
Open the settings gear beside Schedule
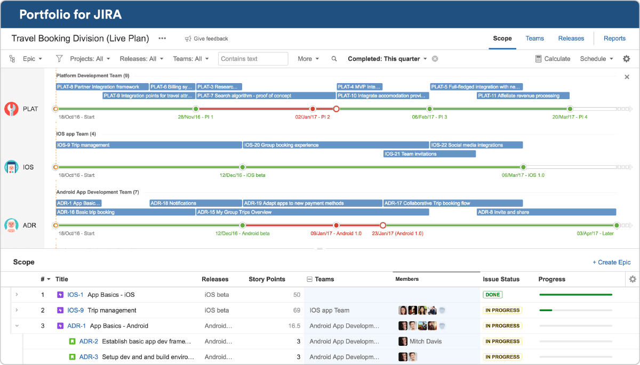(627, 59)
